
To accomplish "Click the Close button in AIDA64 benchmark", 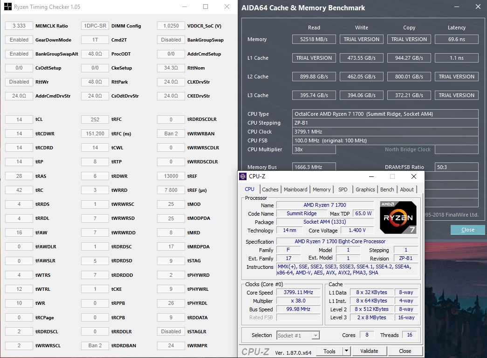I will (468, 230).
